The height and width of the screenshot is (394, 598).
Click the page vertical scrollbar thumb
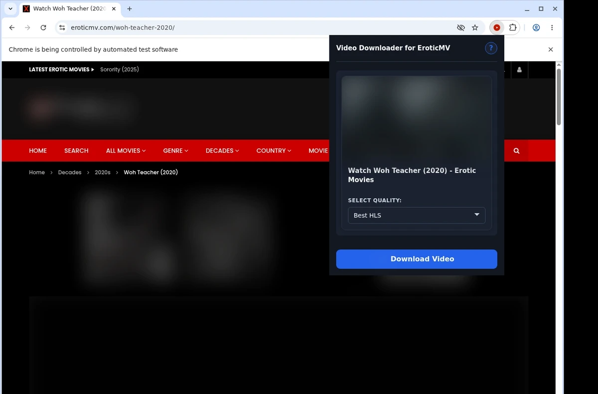pos(559,97)
